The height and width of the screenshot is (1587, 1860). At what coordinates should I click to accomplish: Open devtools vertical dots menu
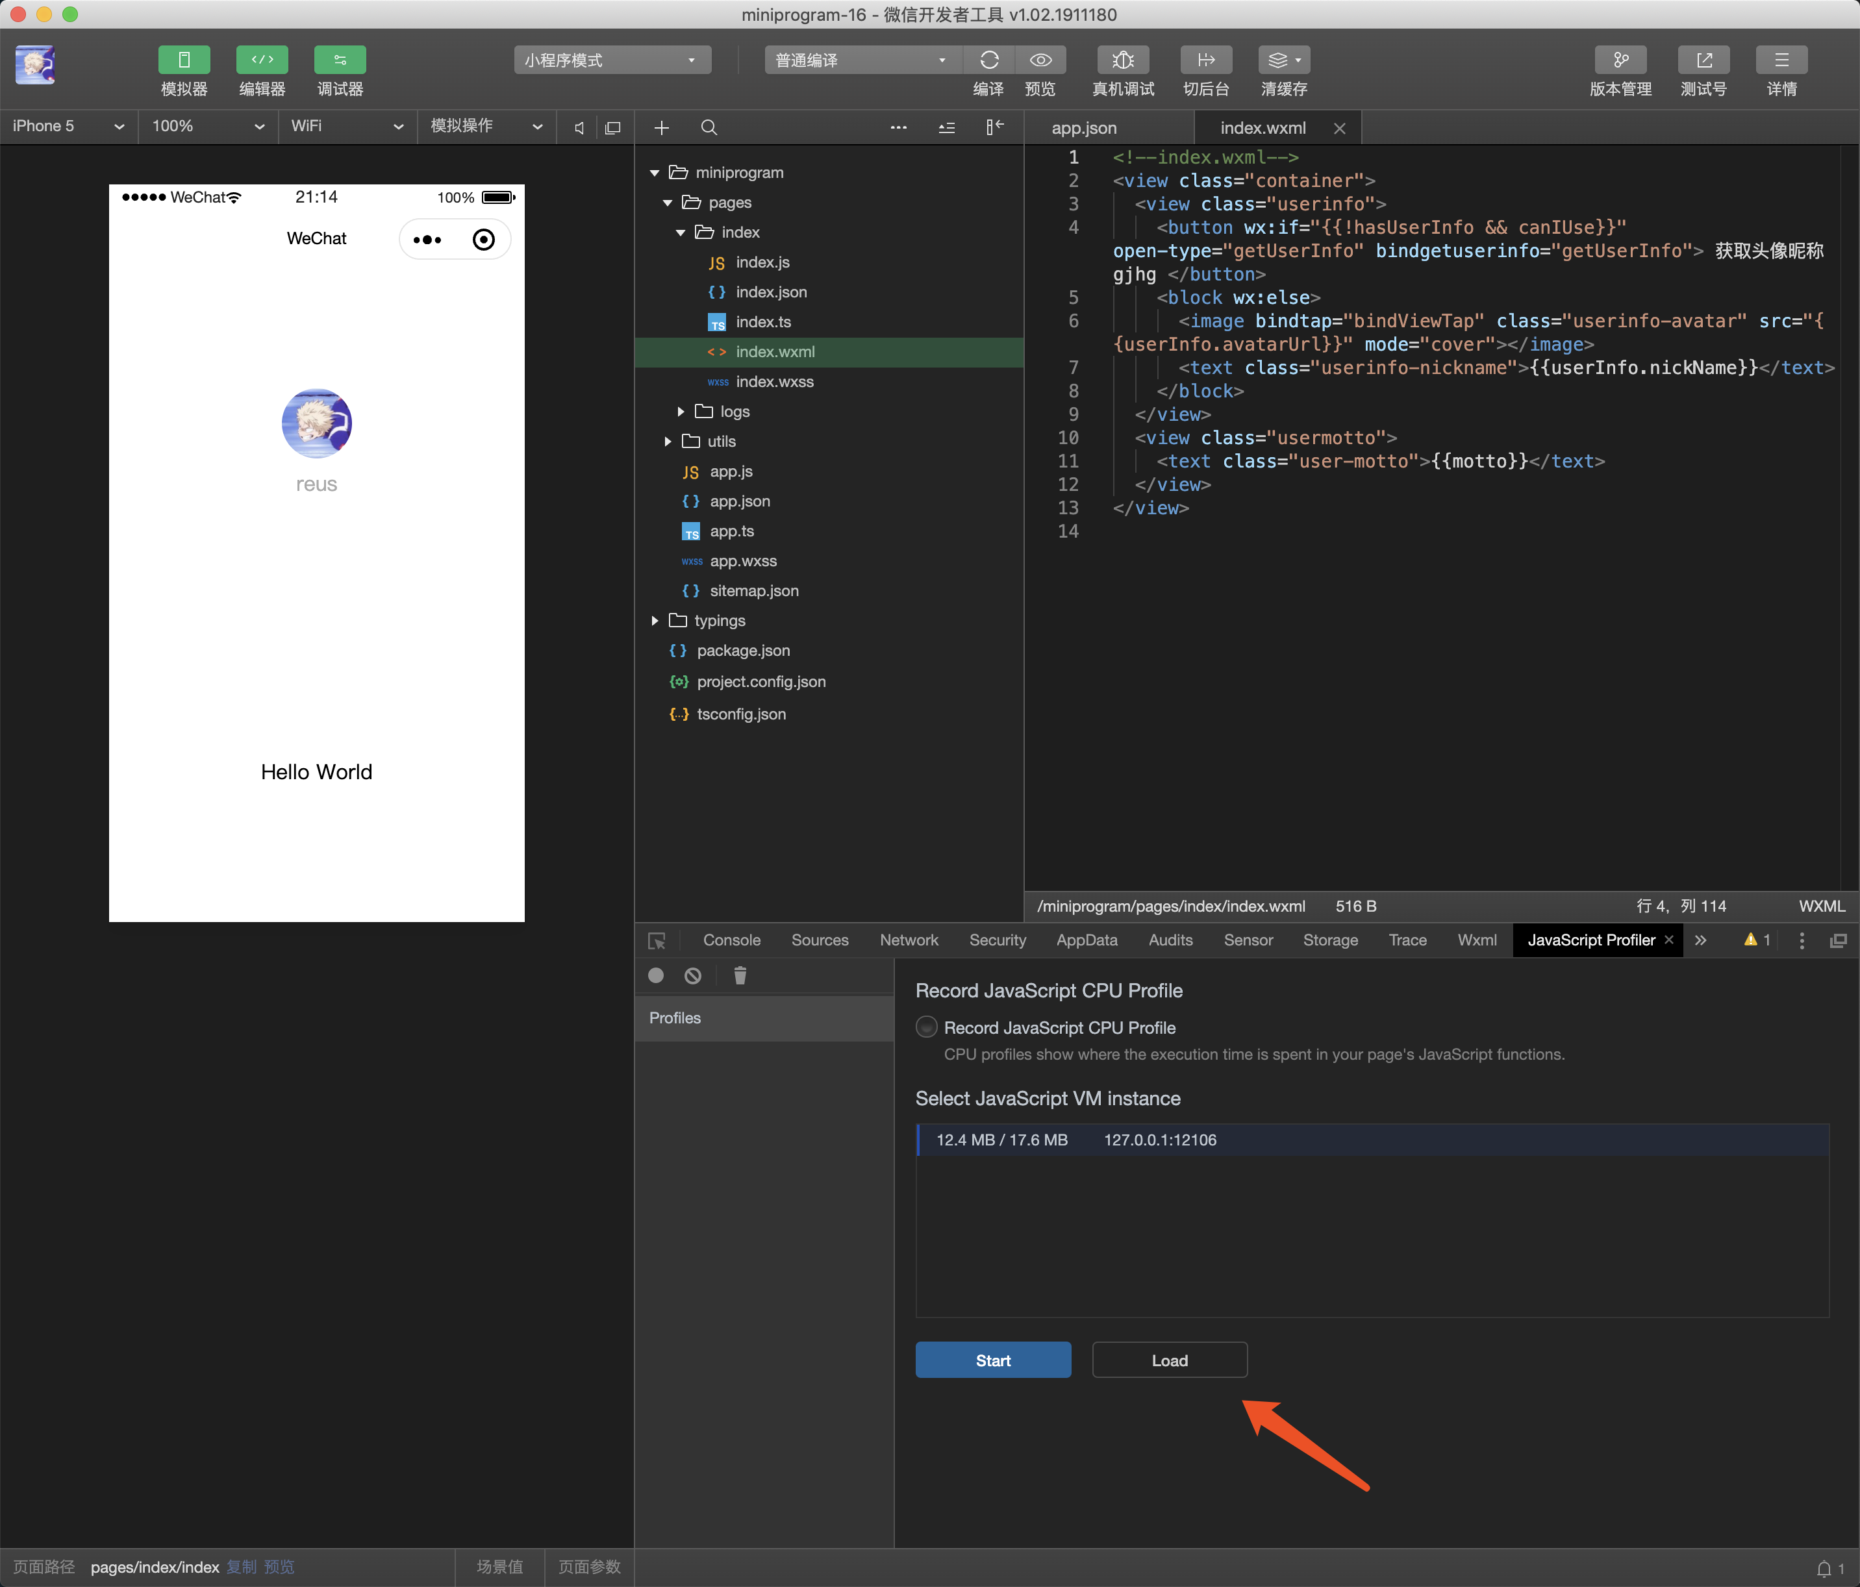[1802, 941]
